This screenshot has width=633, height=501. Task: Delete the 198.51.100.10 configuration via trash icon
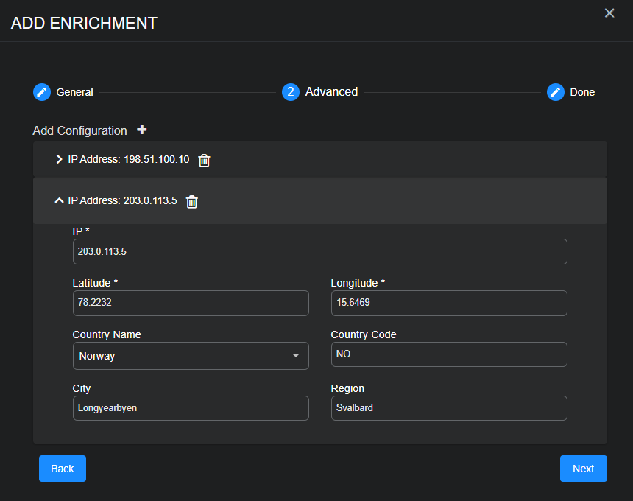(205, 160)
